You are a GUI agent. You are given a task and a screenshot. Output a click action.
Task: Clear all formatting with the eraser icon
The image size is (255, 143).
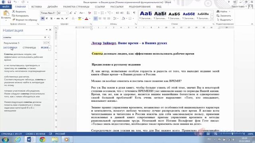click(89, 13)
